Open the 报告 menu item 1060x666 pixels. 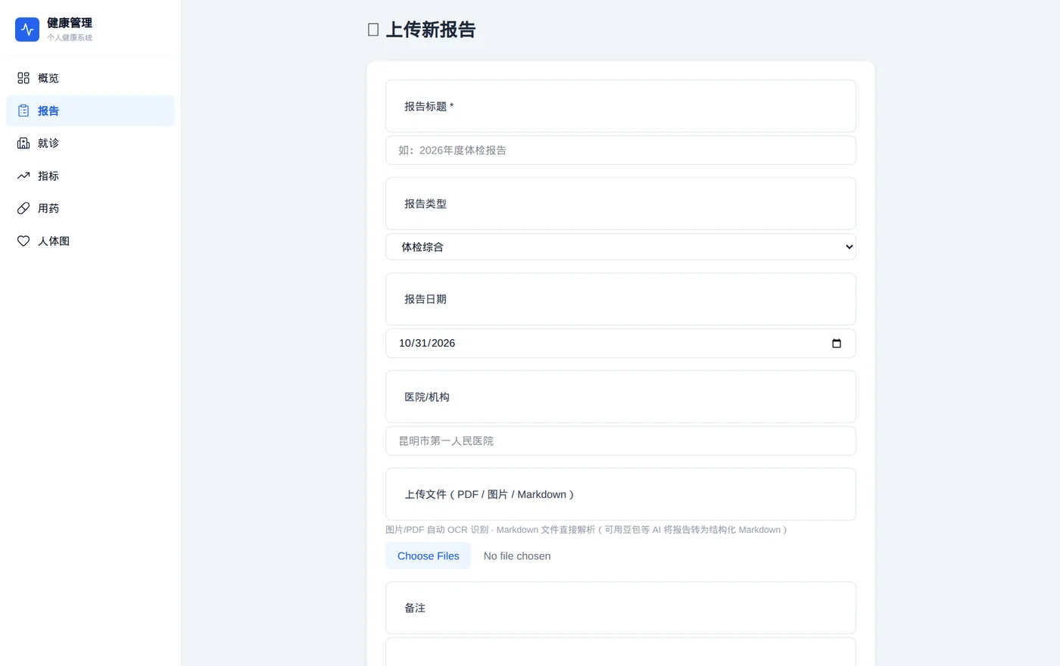[x=90, y=110]
